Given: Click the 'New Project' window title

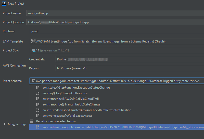Looking at the screenshot, I should click(x=16, y=4).
